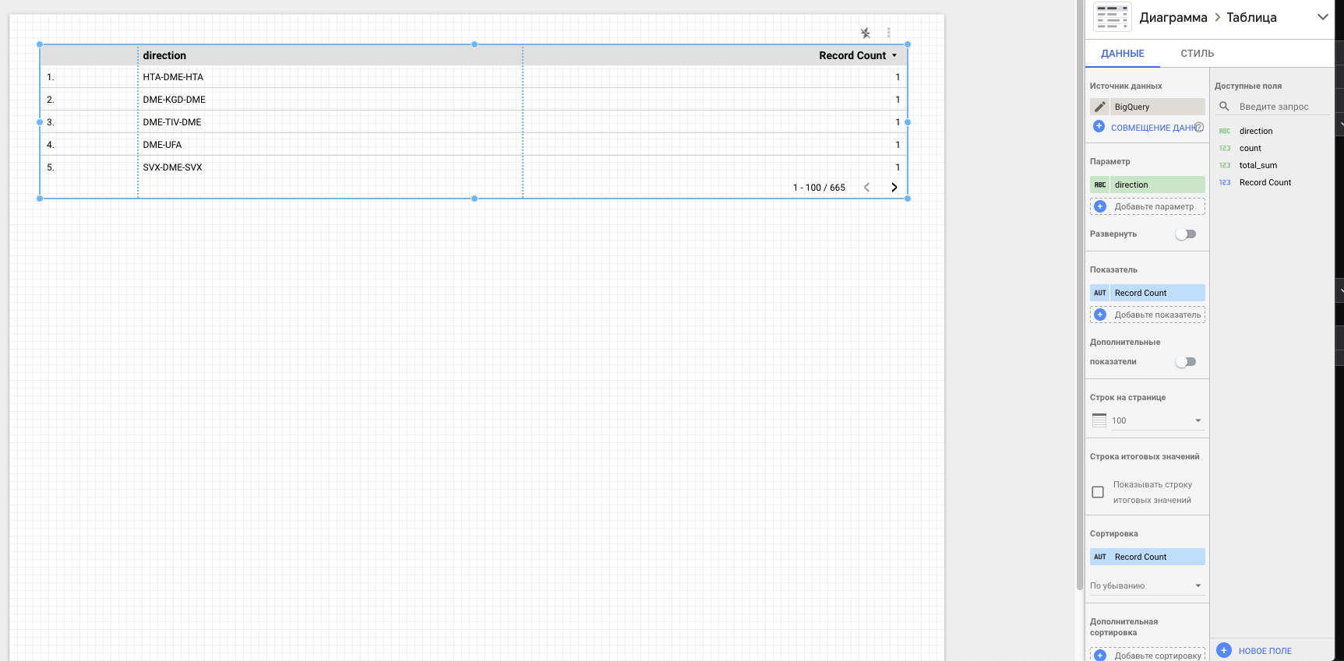The height and width of the screenshot is (661, 1344).
Task: Click the Record Count value for HTA-DME-HTA row
Action: point(898,77)
